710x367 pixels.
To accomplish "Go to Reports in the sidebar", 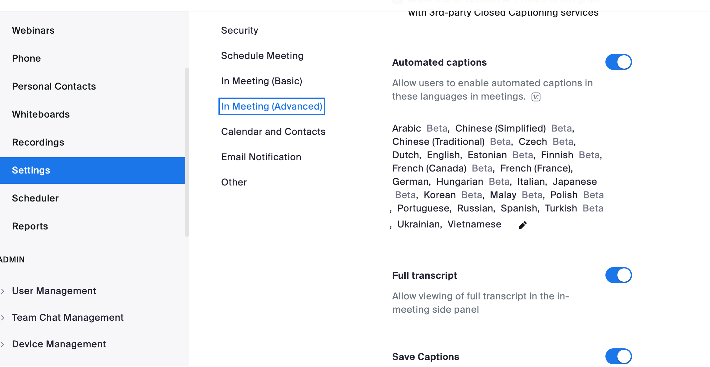I will point(30,226).
